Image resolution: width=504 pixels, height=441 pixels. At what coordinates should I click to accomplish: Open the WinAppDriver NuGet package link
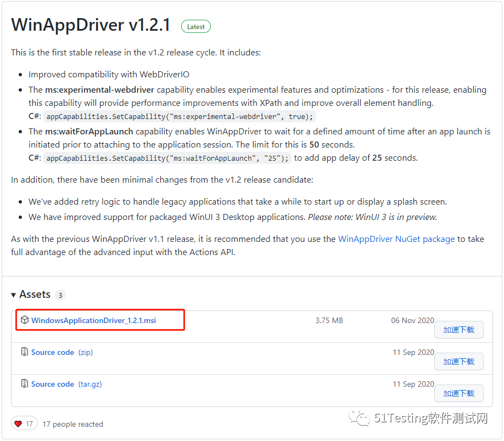[x=396, y=239]
